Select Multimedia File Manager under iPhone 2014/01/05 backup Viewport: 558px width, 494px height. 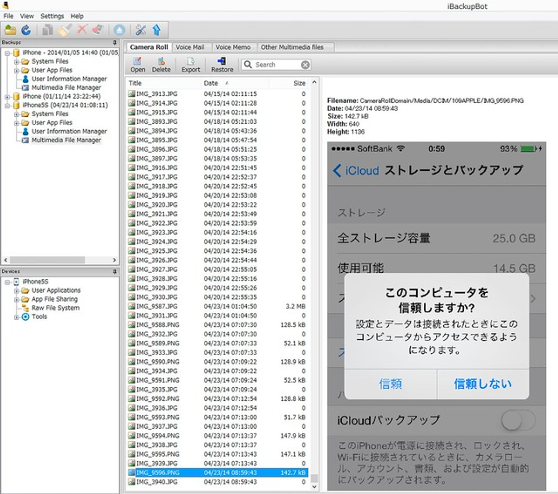(66, 88)
